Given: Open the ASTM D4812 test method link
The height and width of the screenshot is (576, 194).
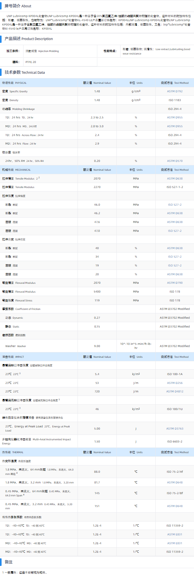Looking at the screenshot, I should pyautogui.click(x=175, y=391).
